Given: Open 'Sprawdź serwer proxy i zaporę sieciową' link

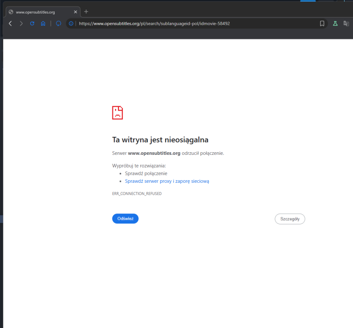Looking at the screenshot, I should tap(167, 181).
